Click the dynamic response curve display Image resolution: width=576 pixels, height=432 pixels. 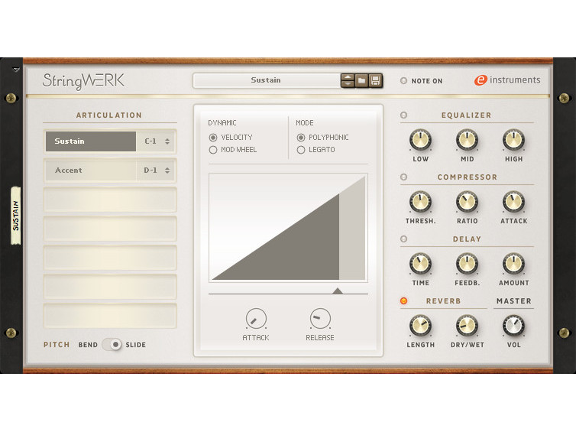coord(288,228)
